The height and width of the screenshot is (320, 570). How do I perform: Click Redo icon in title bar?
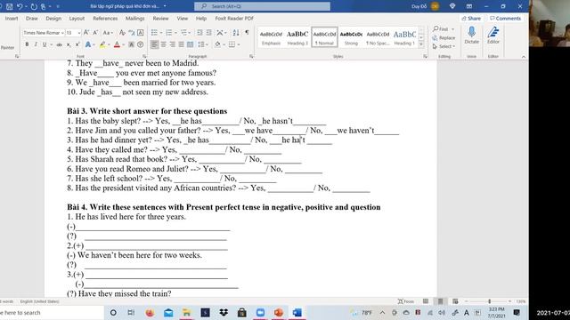click(34, 6)
